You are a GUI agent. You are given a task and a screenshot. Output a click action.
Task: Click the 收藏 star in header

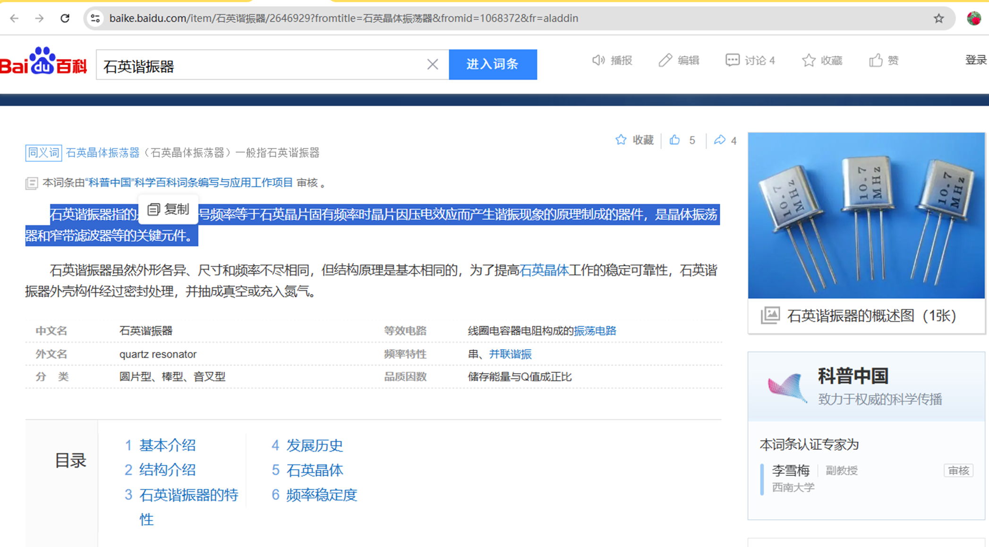pos(809,60)
